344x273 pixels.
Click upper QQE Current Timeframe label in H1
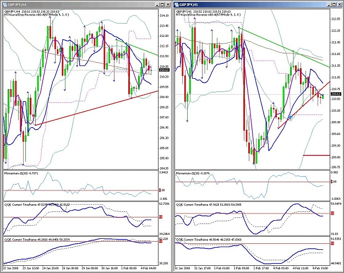click(209, 205)
